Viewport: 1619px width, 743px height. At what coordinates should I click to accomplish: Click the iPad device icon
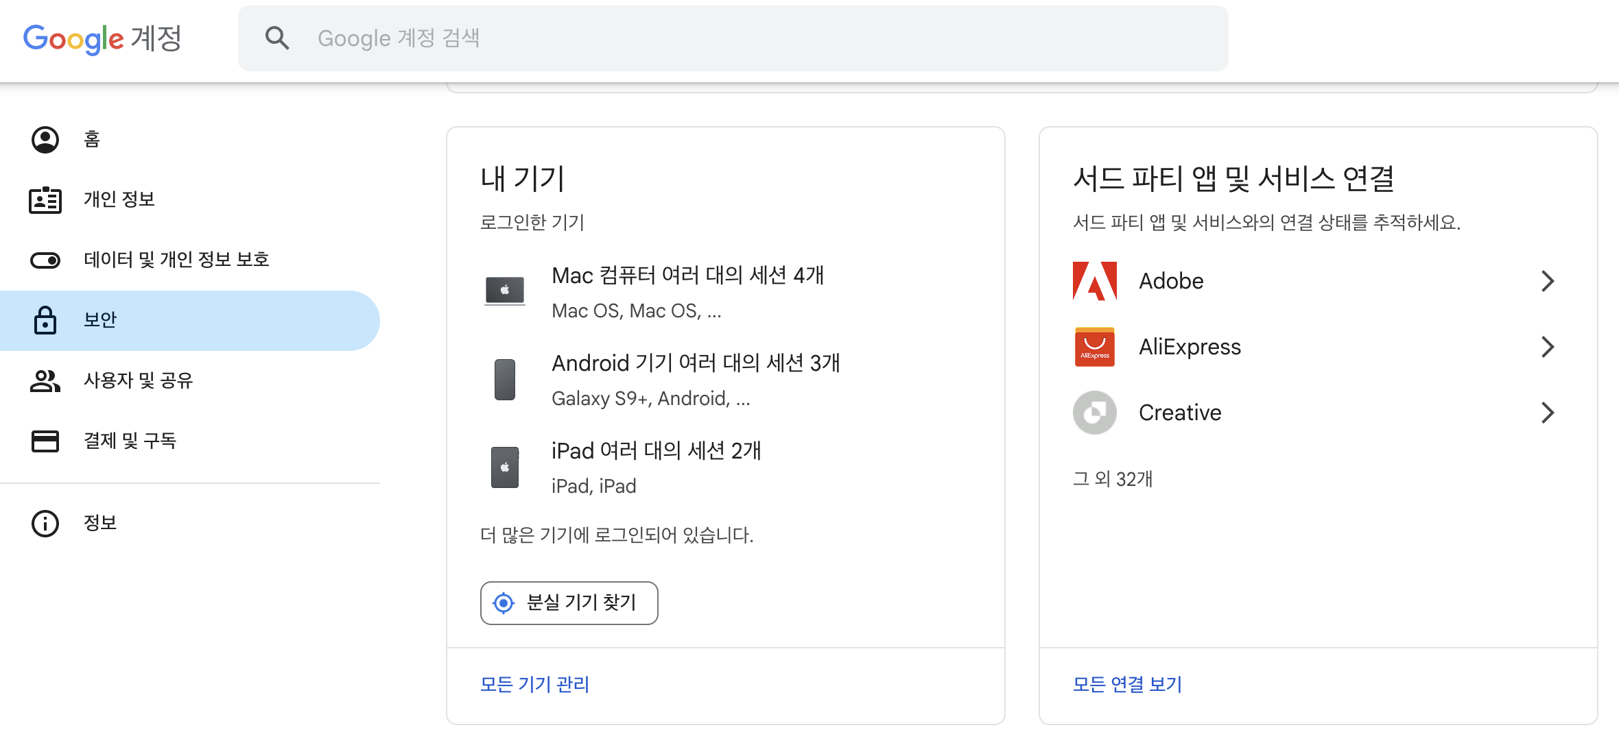(504, 467)
